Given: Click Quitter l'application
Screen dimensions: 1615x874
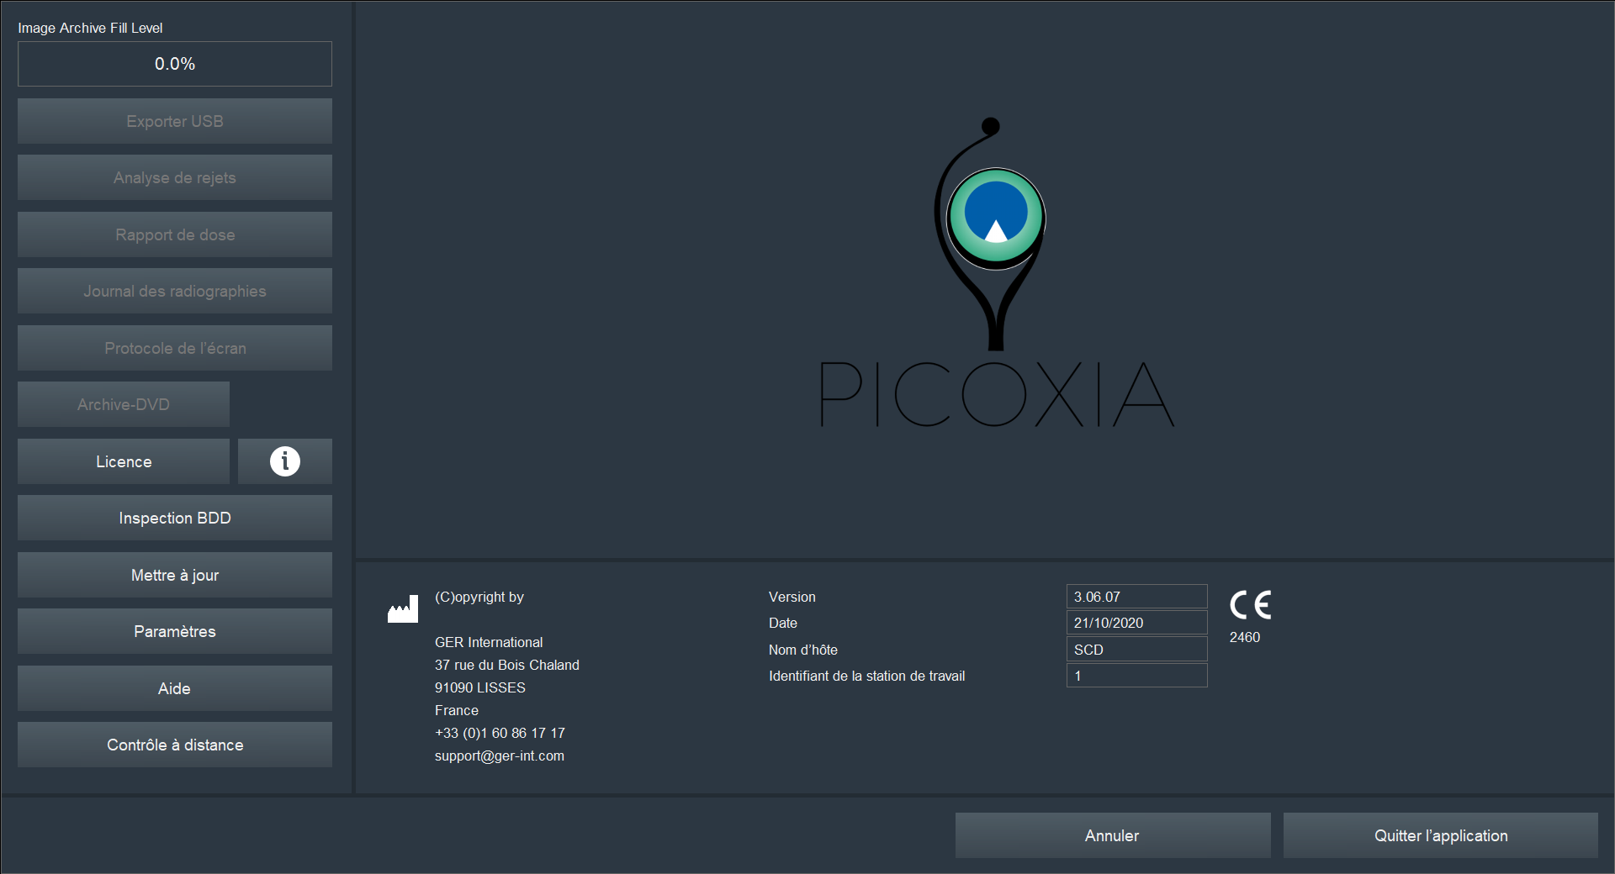Looking at the screenshot, I should coord(1441,835).
